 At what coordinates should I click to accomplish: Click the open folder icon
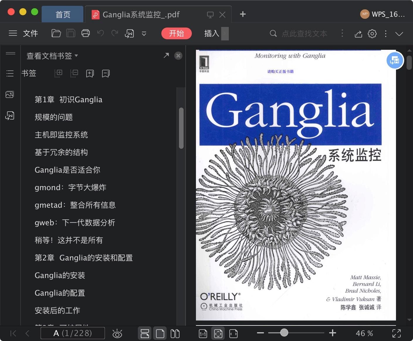pyautogui.click(x=56, y=33)
